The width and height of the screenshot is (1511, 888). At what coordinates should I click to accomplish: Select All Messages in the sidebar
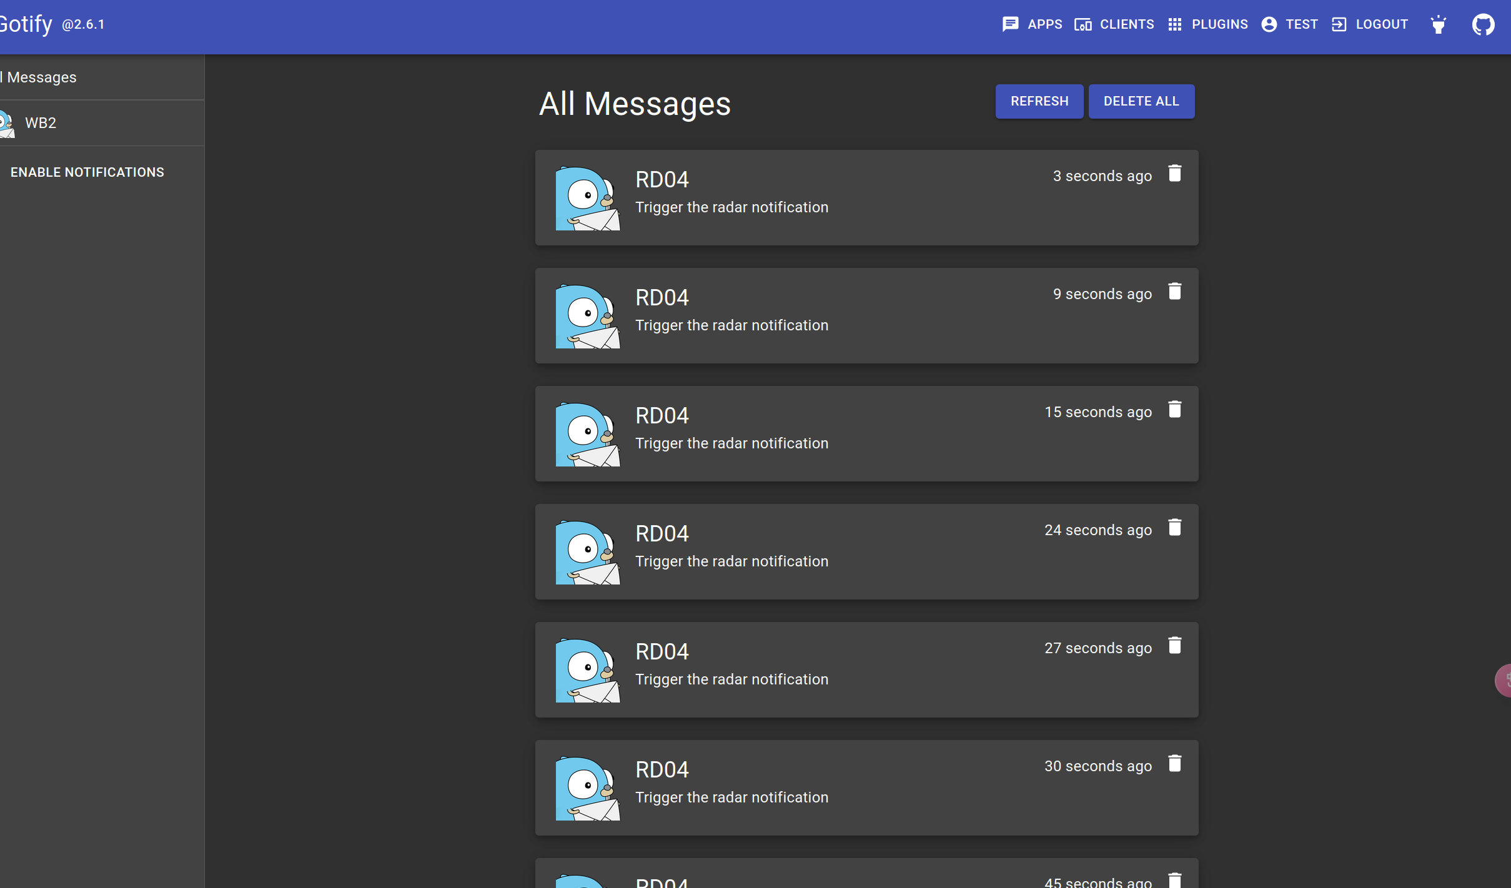point(102,77)
